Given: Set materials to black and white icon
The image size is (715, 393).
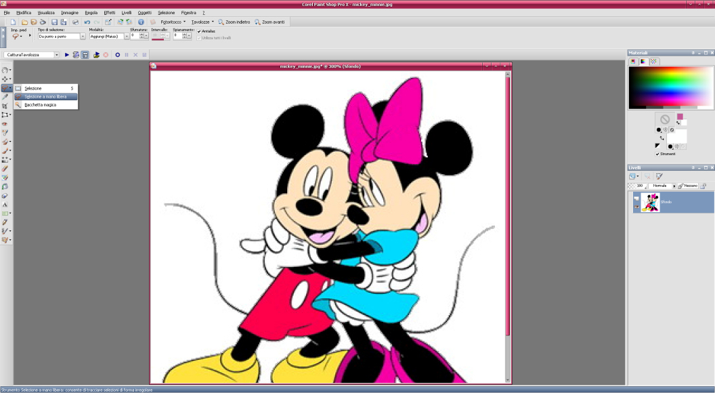Looking at the screenshot, I should [x=657, y=146].
